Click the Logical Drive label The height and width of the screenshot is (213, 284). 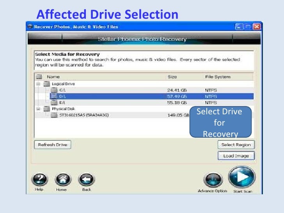(63, 84)
